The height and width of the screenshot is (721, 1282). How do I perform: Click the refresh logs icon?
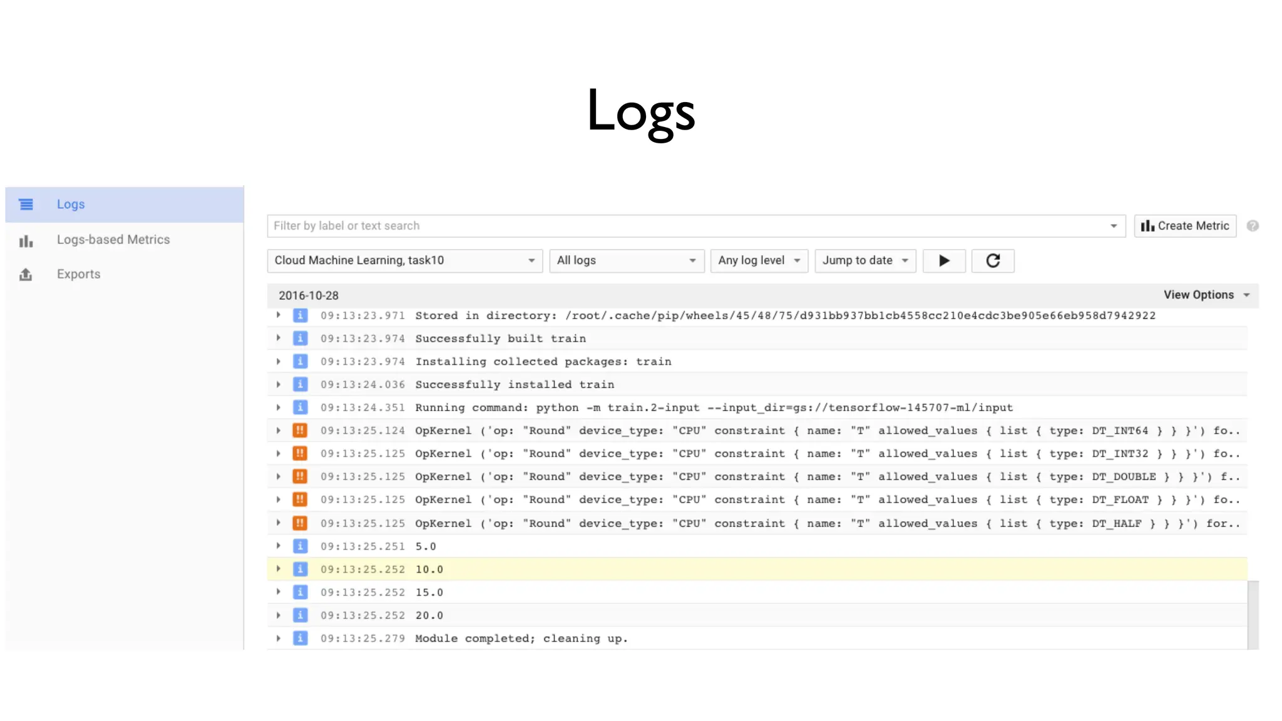coord(993,261)
